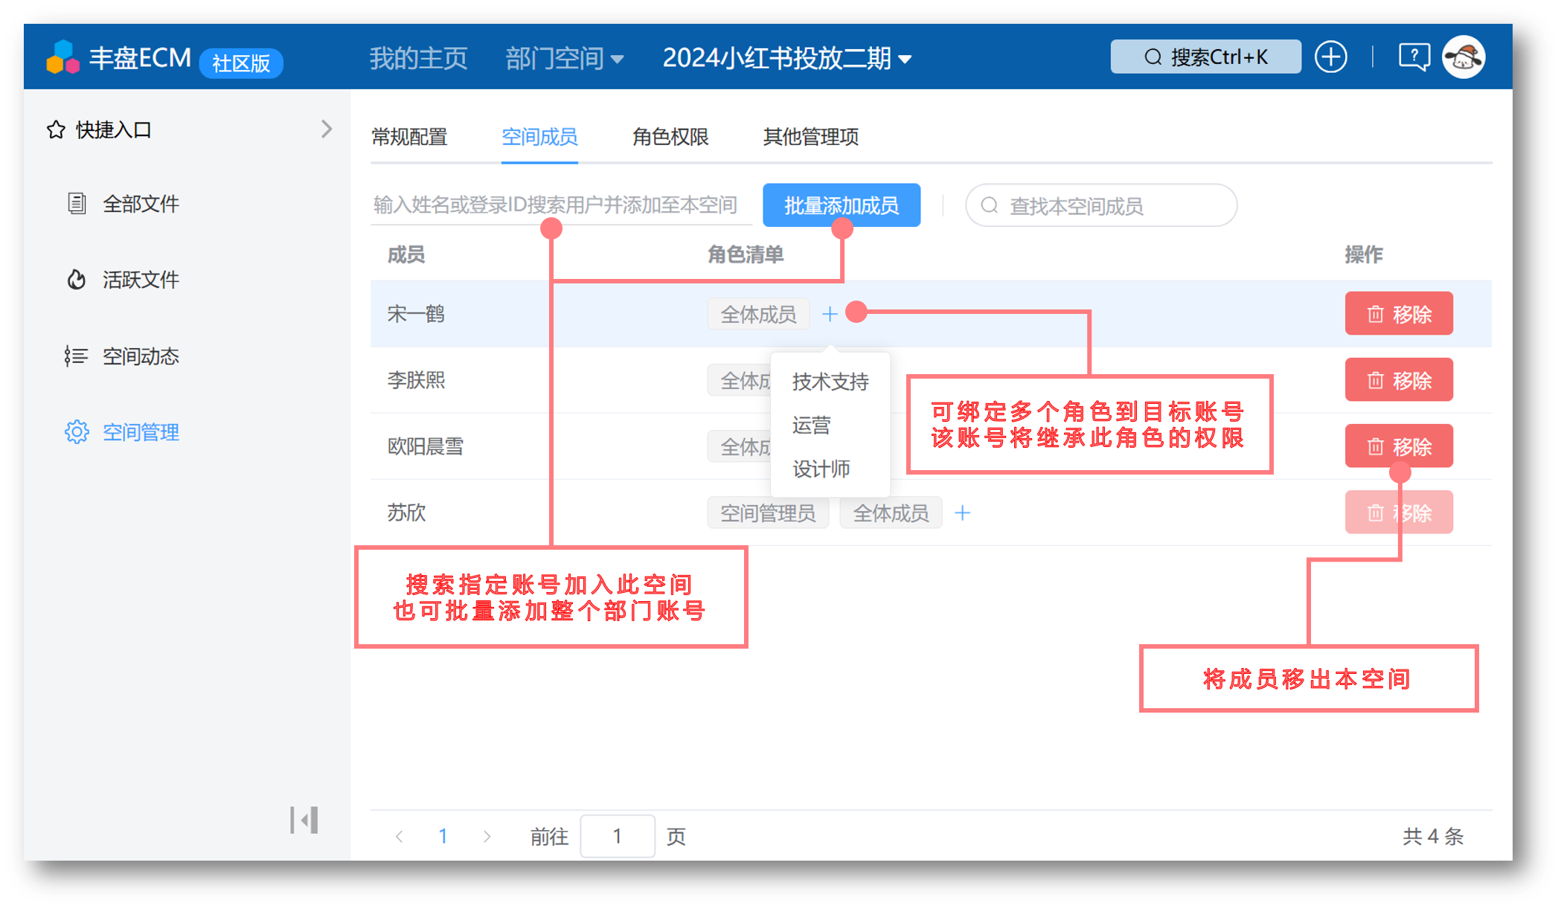Add a role to 宋一鹤 with plus icon
Viewport: 1561px width, 909px height.
[830, 315]
